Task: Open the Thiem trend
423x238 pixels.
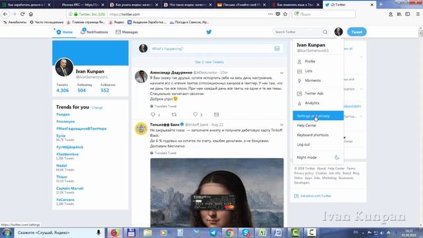Action: [61, 177]
